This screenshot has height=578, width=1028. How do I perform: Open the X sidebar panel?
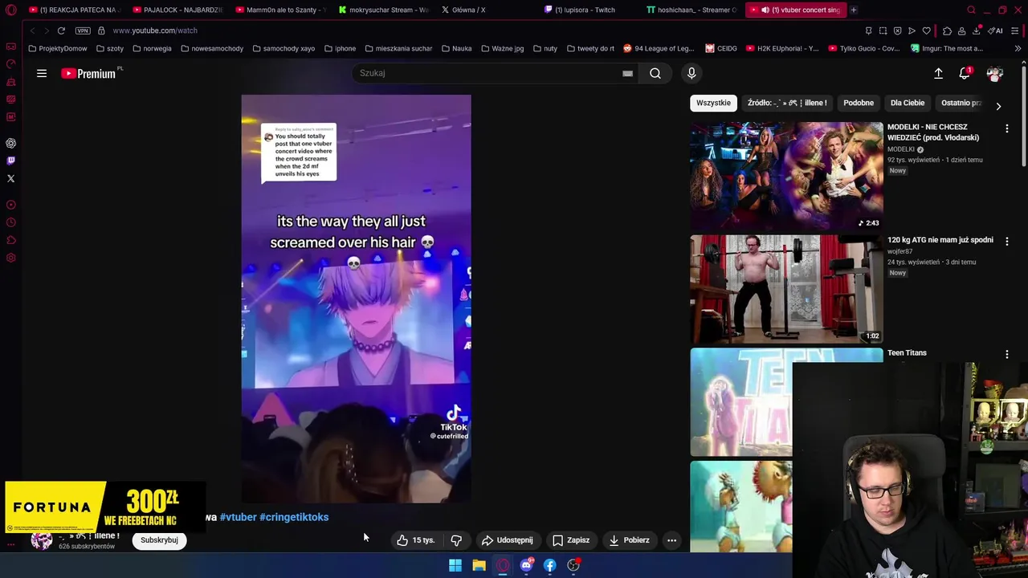(x=11, y=178)
